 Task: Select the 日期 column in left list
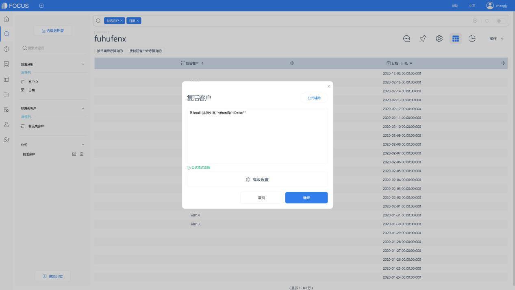tap(31, 90)
